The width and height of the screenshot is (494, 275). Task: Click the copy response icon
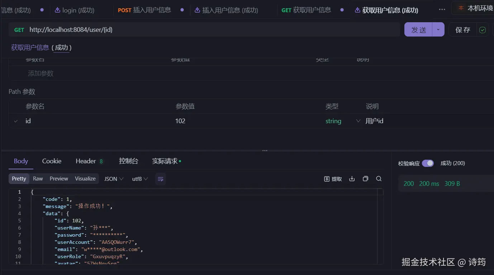click(x=365, y=178)
